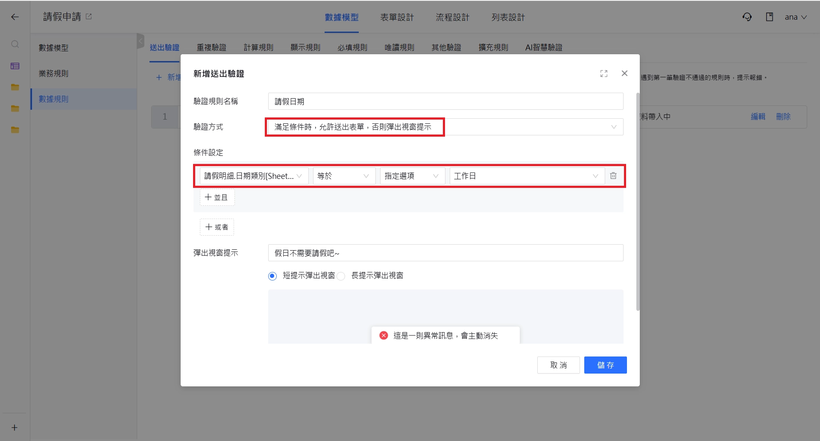
Task: Select 業務規則 in the left menu
Action: pos(84,73)
